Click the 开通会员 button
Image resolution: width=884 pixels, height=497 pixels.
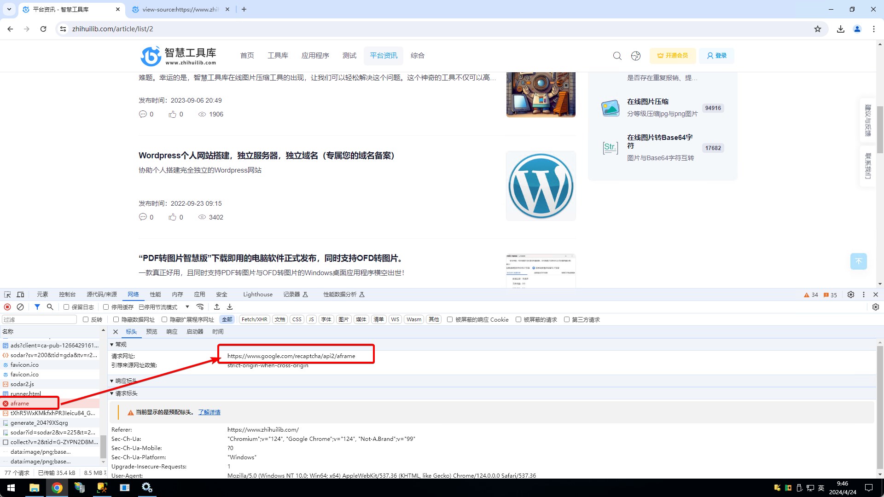(x=672, y=56)
